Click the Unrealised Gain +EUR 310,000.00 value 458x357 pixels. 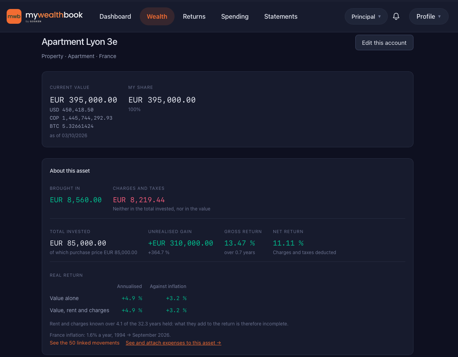pyautogui.click(x=180, y=243)
